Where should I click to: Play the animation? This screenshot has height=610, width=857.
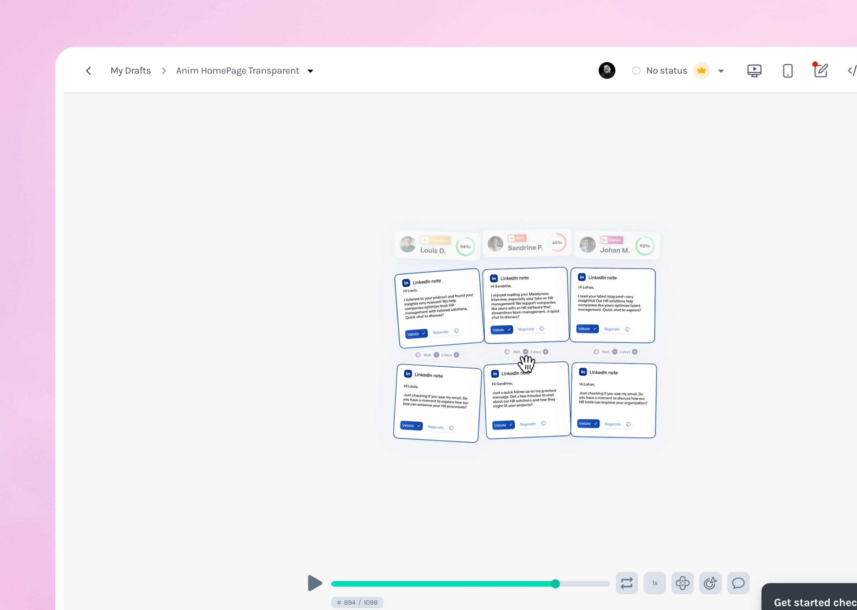pyautogui.click(x=315, y=583)
